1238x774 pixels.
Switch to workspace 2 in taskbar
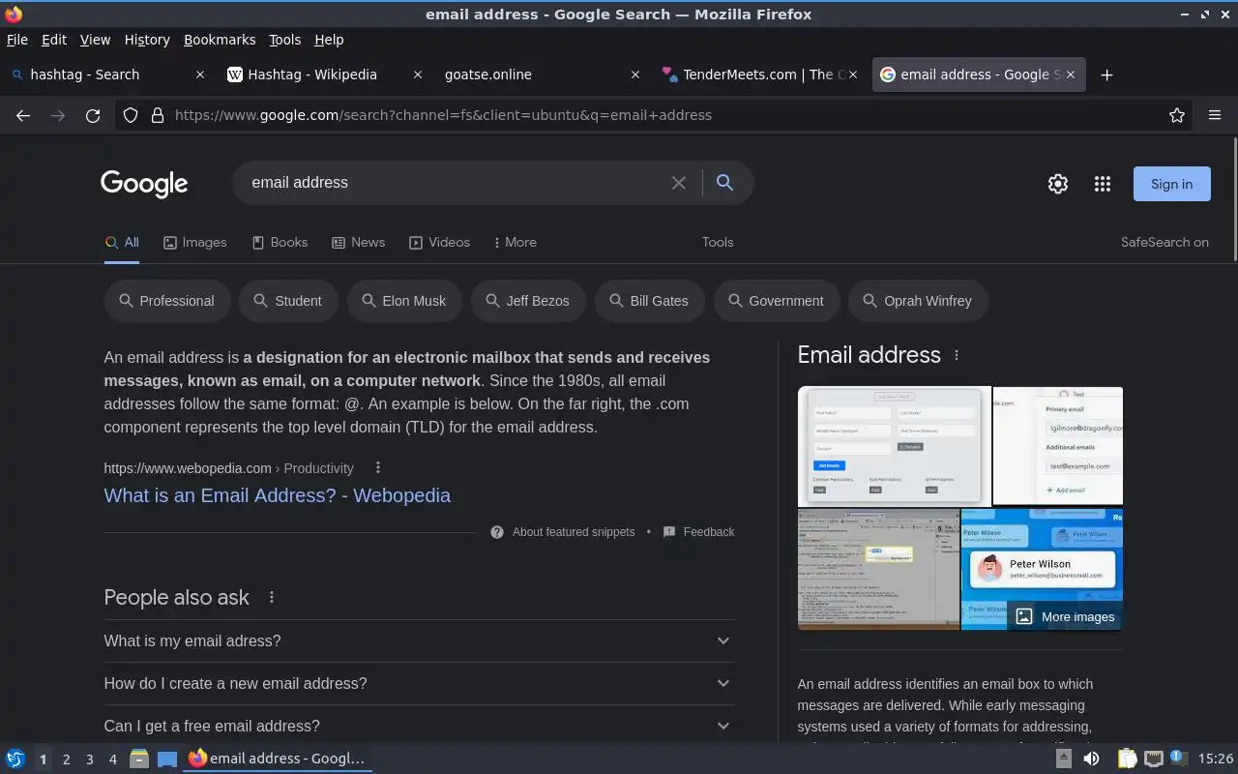(x=66, y=759)
